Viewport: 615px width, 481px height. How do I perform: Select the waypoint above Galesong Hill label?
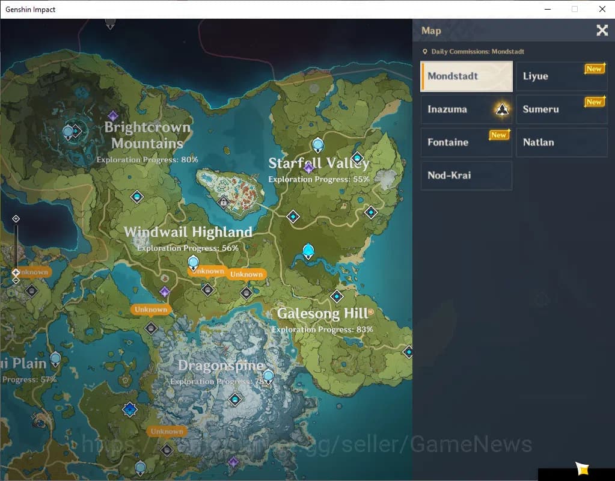[337, 296]
